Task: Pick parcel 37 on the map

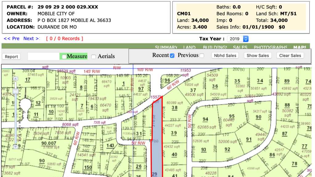Action: (x=193, y=90)
